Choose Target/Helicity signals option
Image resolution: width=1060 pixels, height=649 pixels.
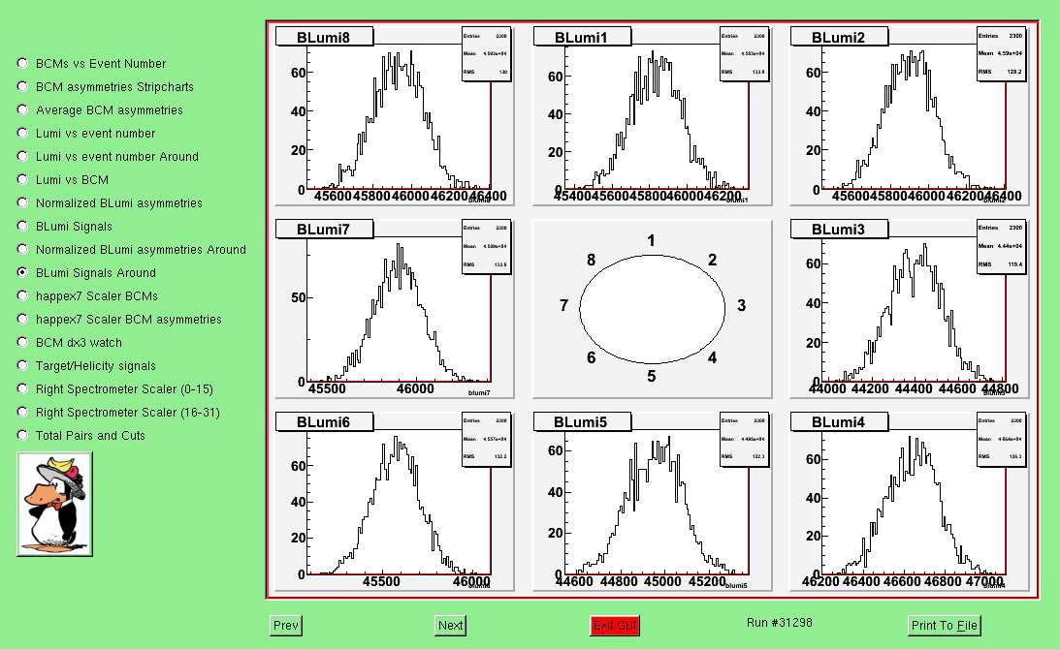[x=22, y=365]
